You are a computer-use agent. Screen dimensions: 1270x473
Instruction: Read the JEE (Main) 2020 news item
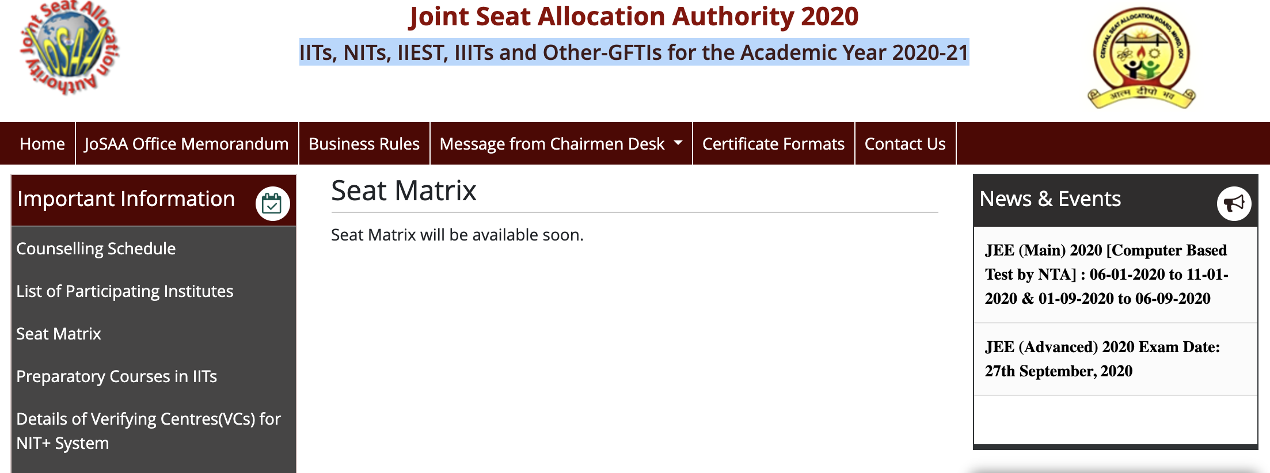coord(1106,274)
